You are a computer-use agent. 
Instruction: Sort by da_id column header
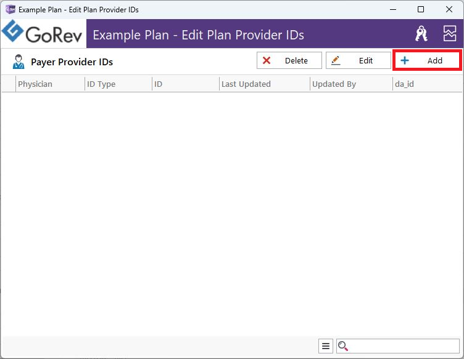pos(427,84)
